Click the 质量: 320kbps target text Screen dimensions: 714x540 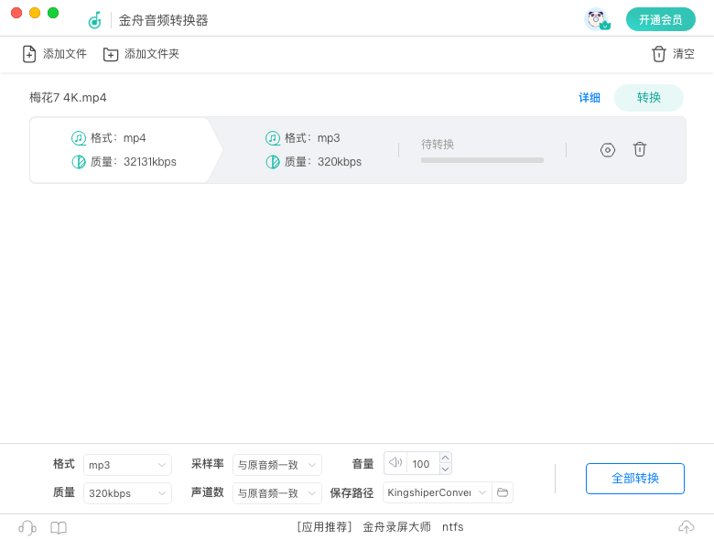coord(322,162)
